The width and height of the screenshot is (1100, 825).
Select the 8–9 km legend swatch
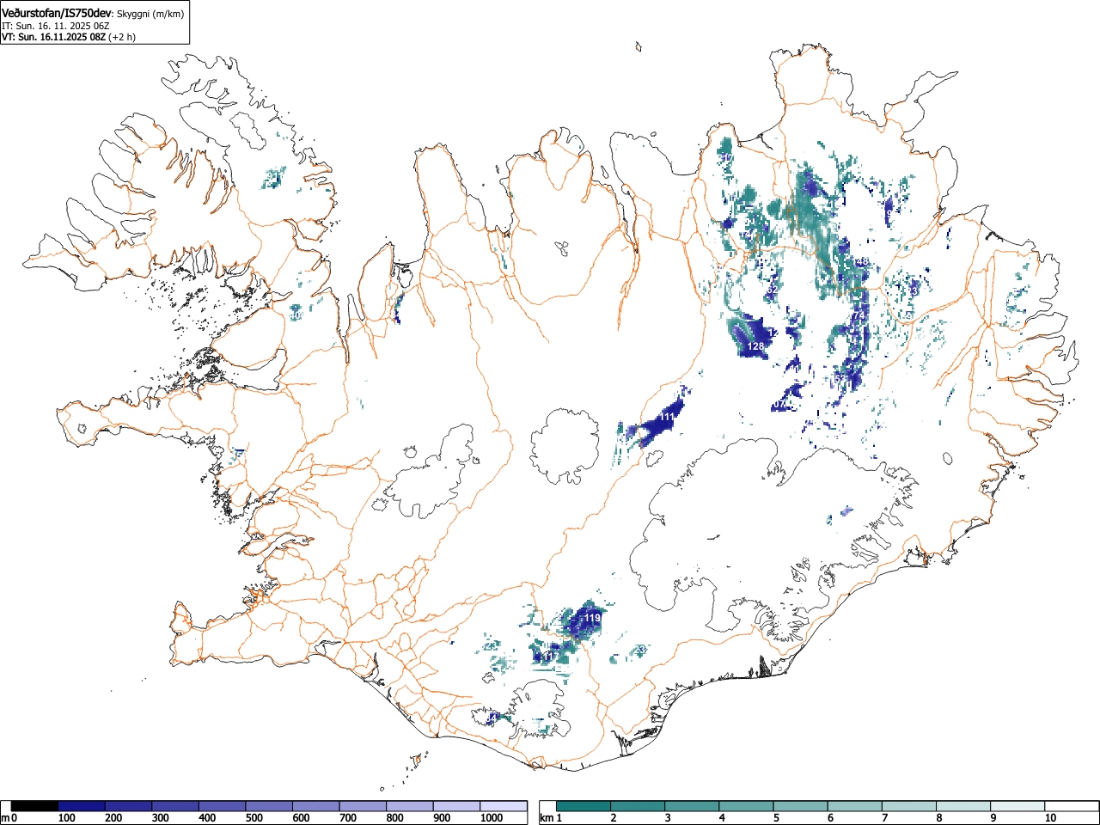pyautogui.click(x=963, y=806)
